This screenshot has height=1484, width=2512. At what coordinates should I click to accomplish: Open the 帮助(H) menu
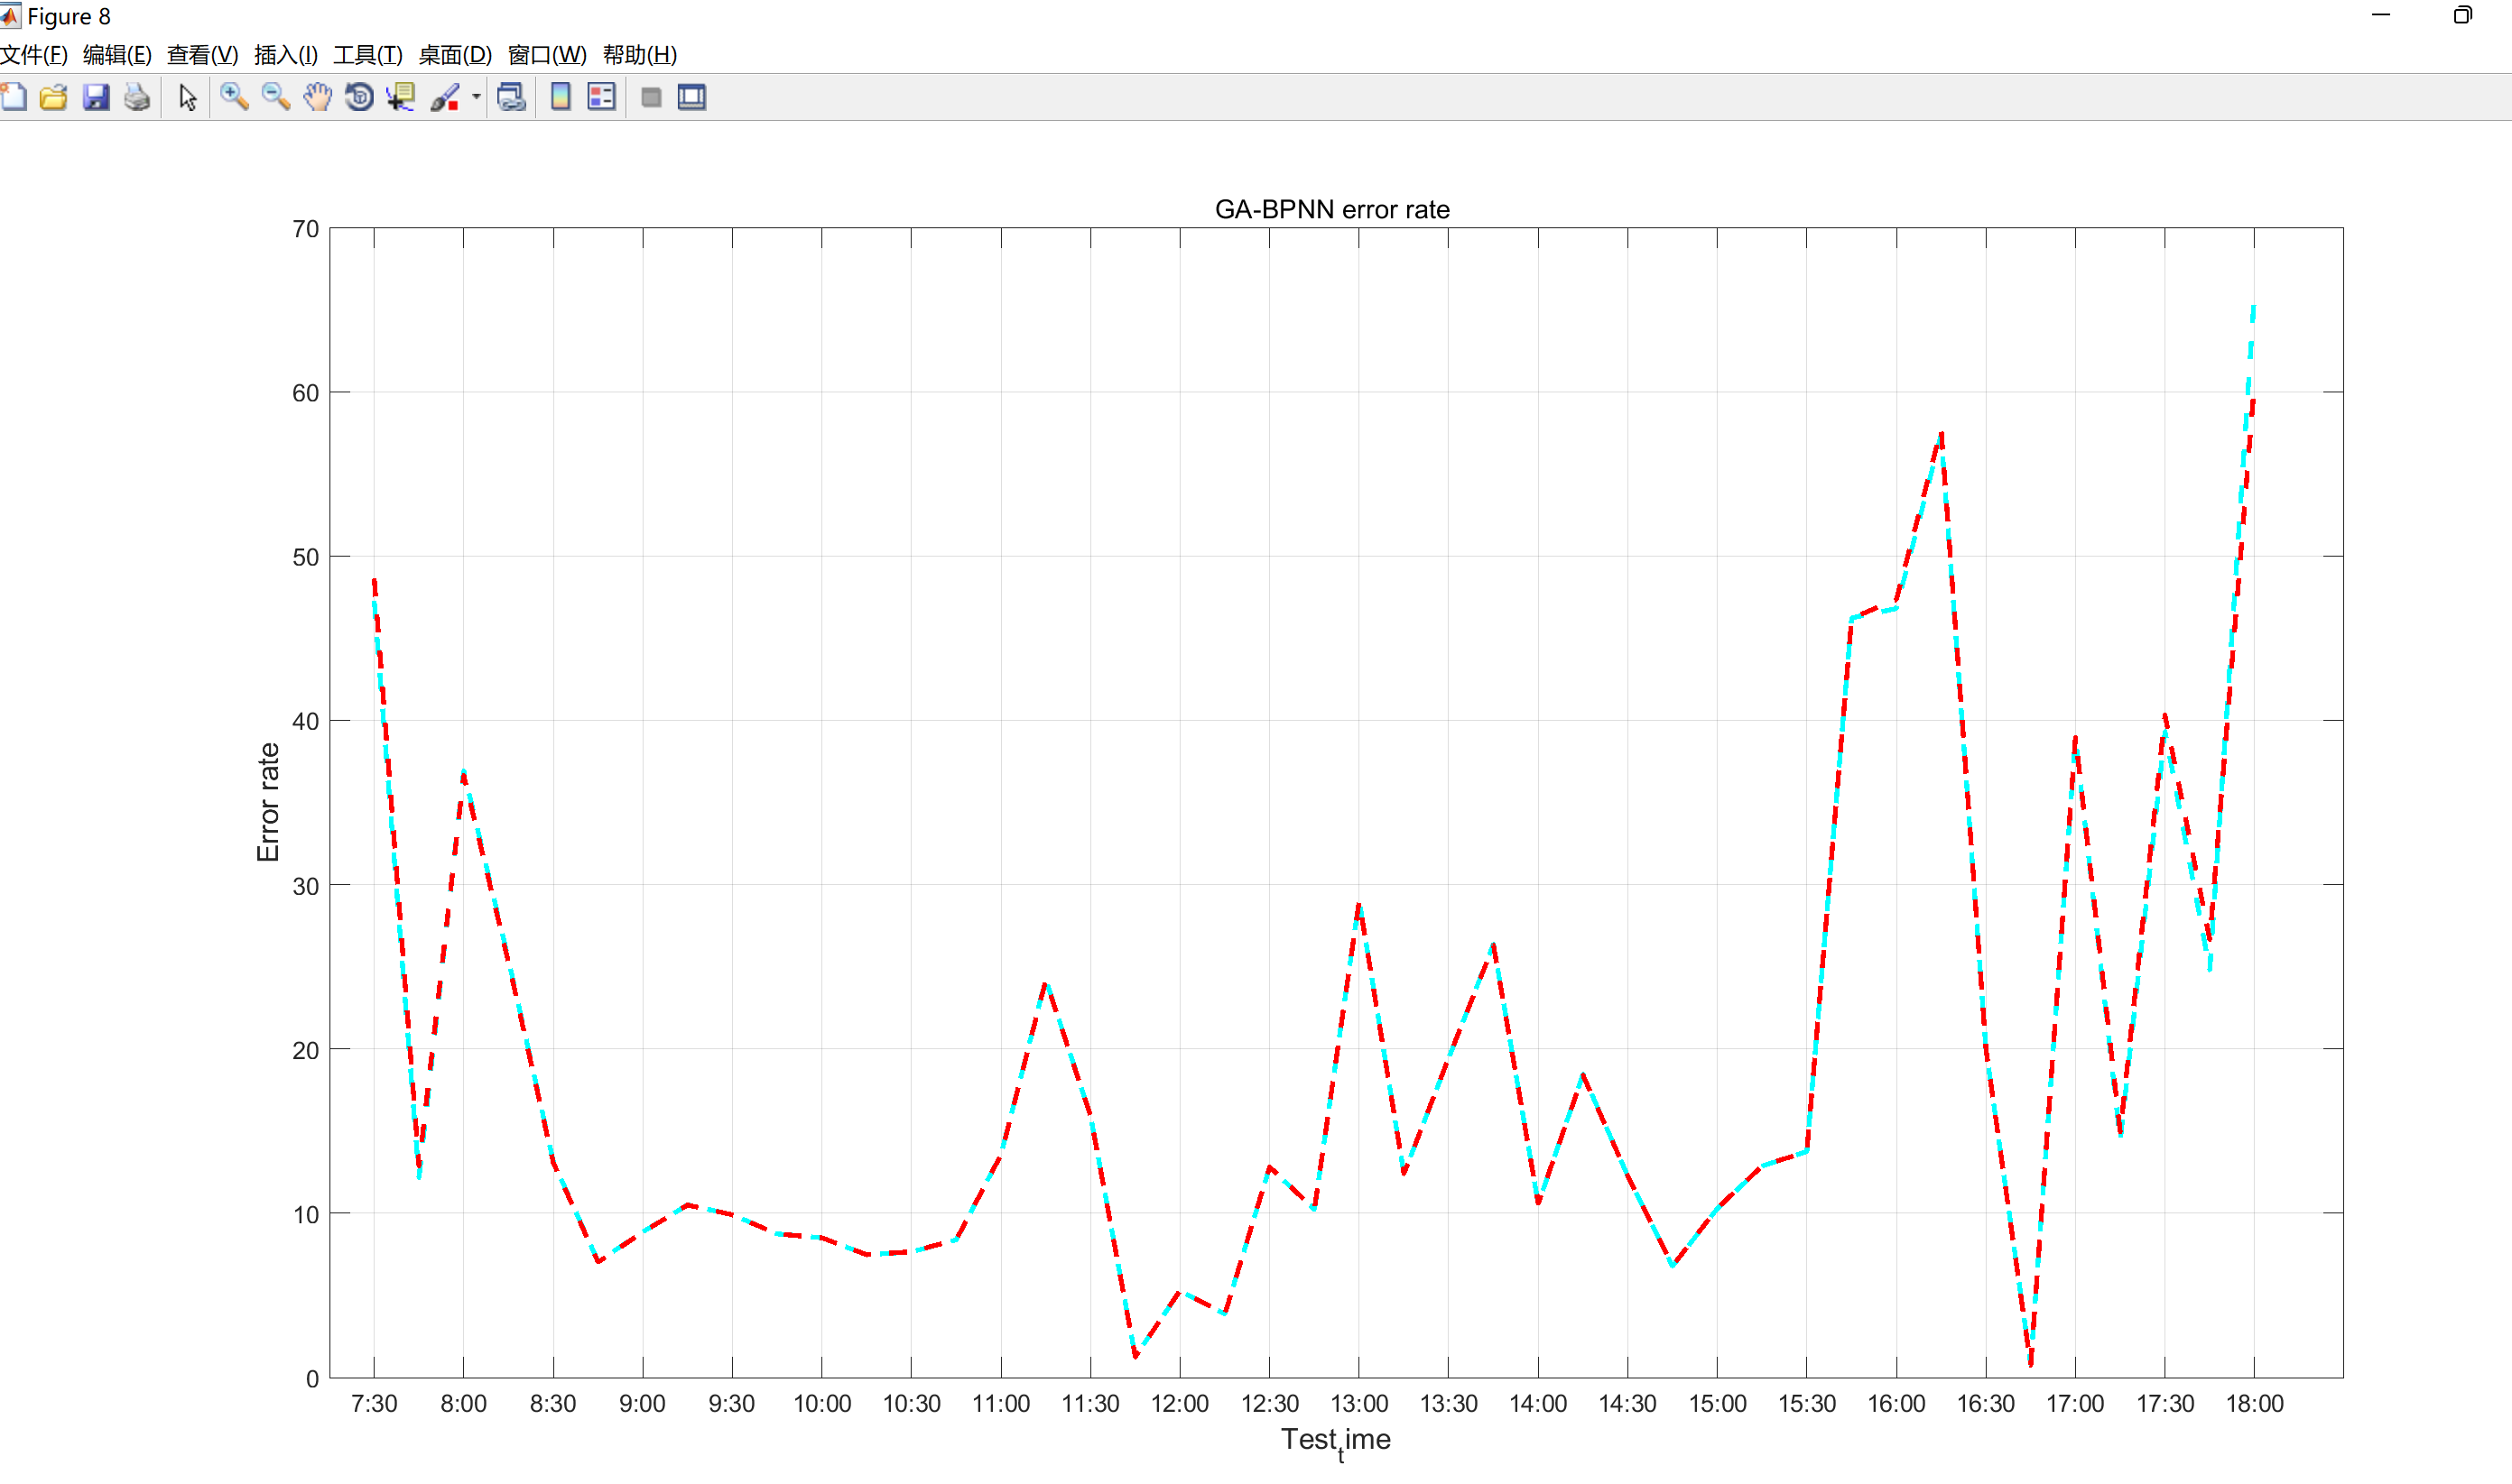pos(639,55)
